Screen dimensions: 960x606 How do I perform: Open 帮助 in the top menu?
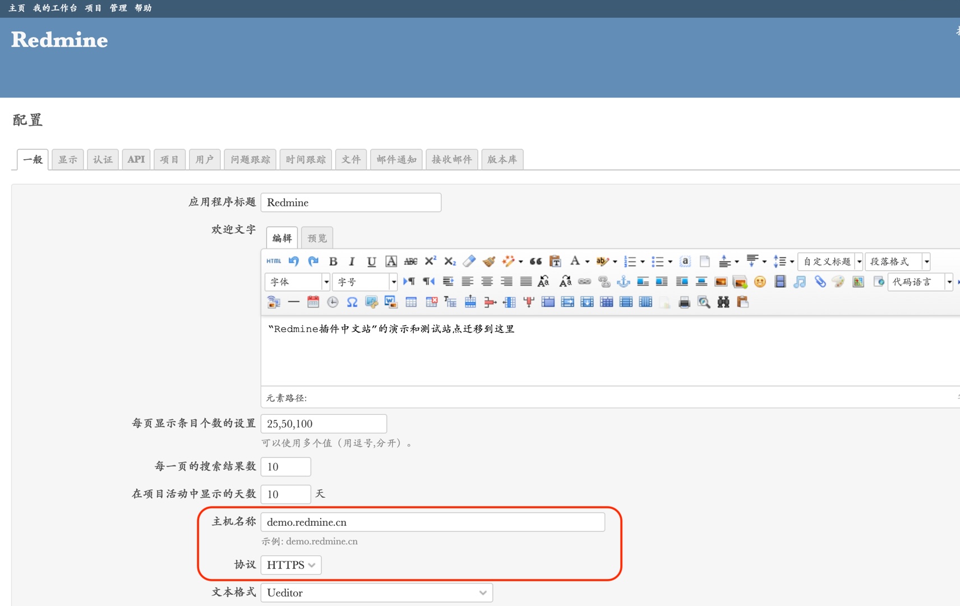[x=143, y=8]
